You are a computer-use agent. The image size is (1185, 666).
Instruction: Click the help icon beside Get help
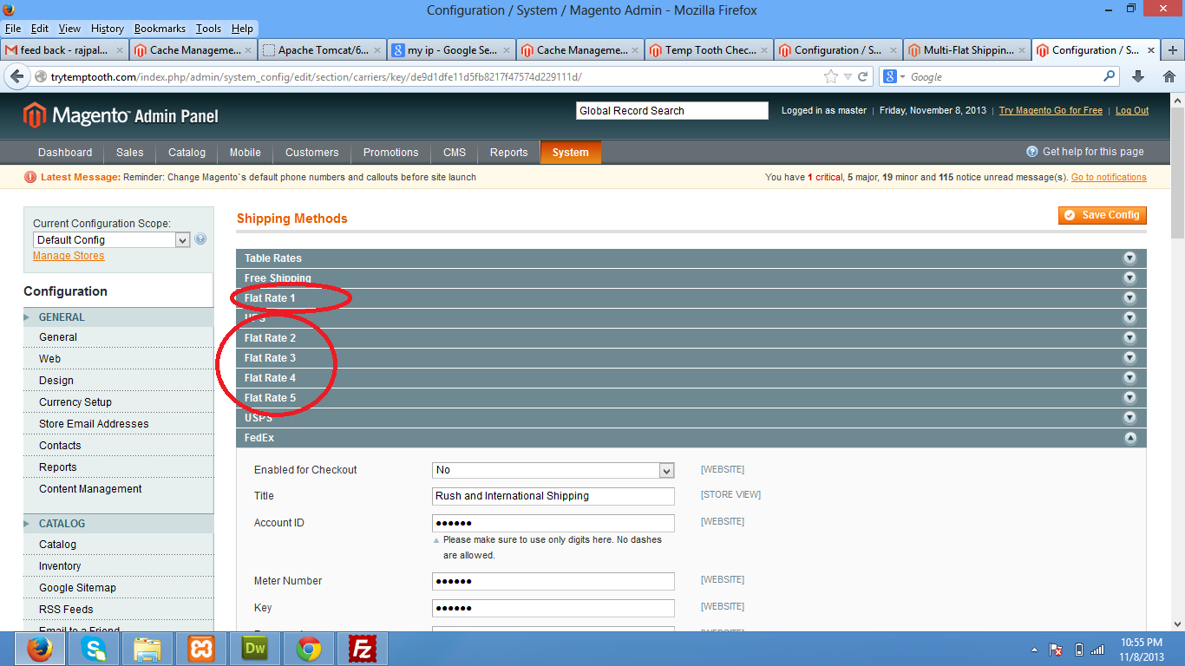[1032, 152]
